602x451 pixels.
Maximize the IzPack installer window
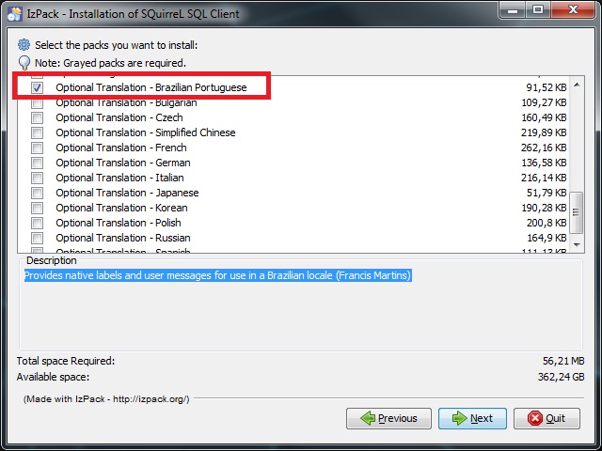pyautogui.click(x=538, y=10)
